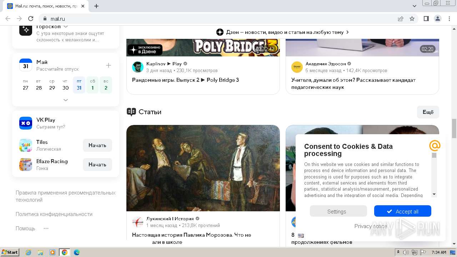Image resolution: width=457 pixels, height=257 pixels.
Task: Open Настоящая история Павлика Морозова article
Action: pos(192,238)
